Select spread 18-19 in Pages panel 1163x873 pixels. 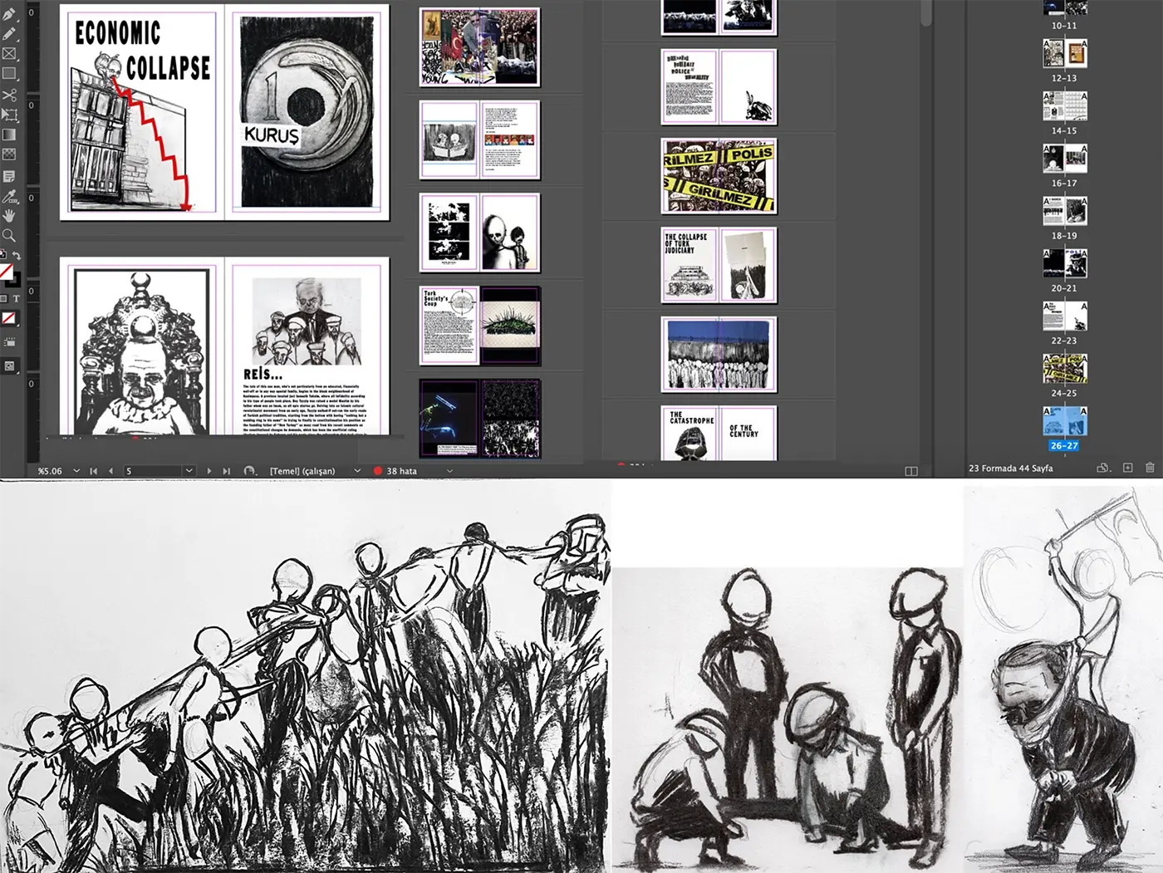(1064, 211)
